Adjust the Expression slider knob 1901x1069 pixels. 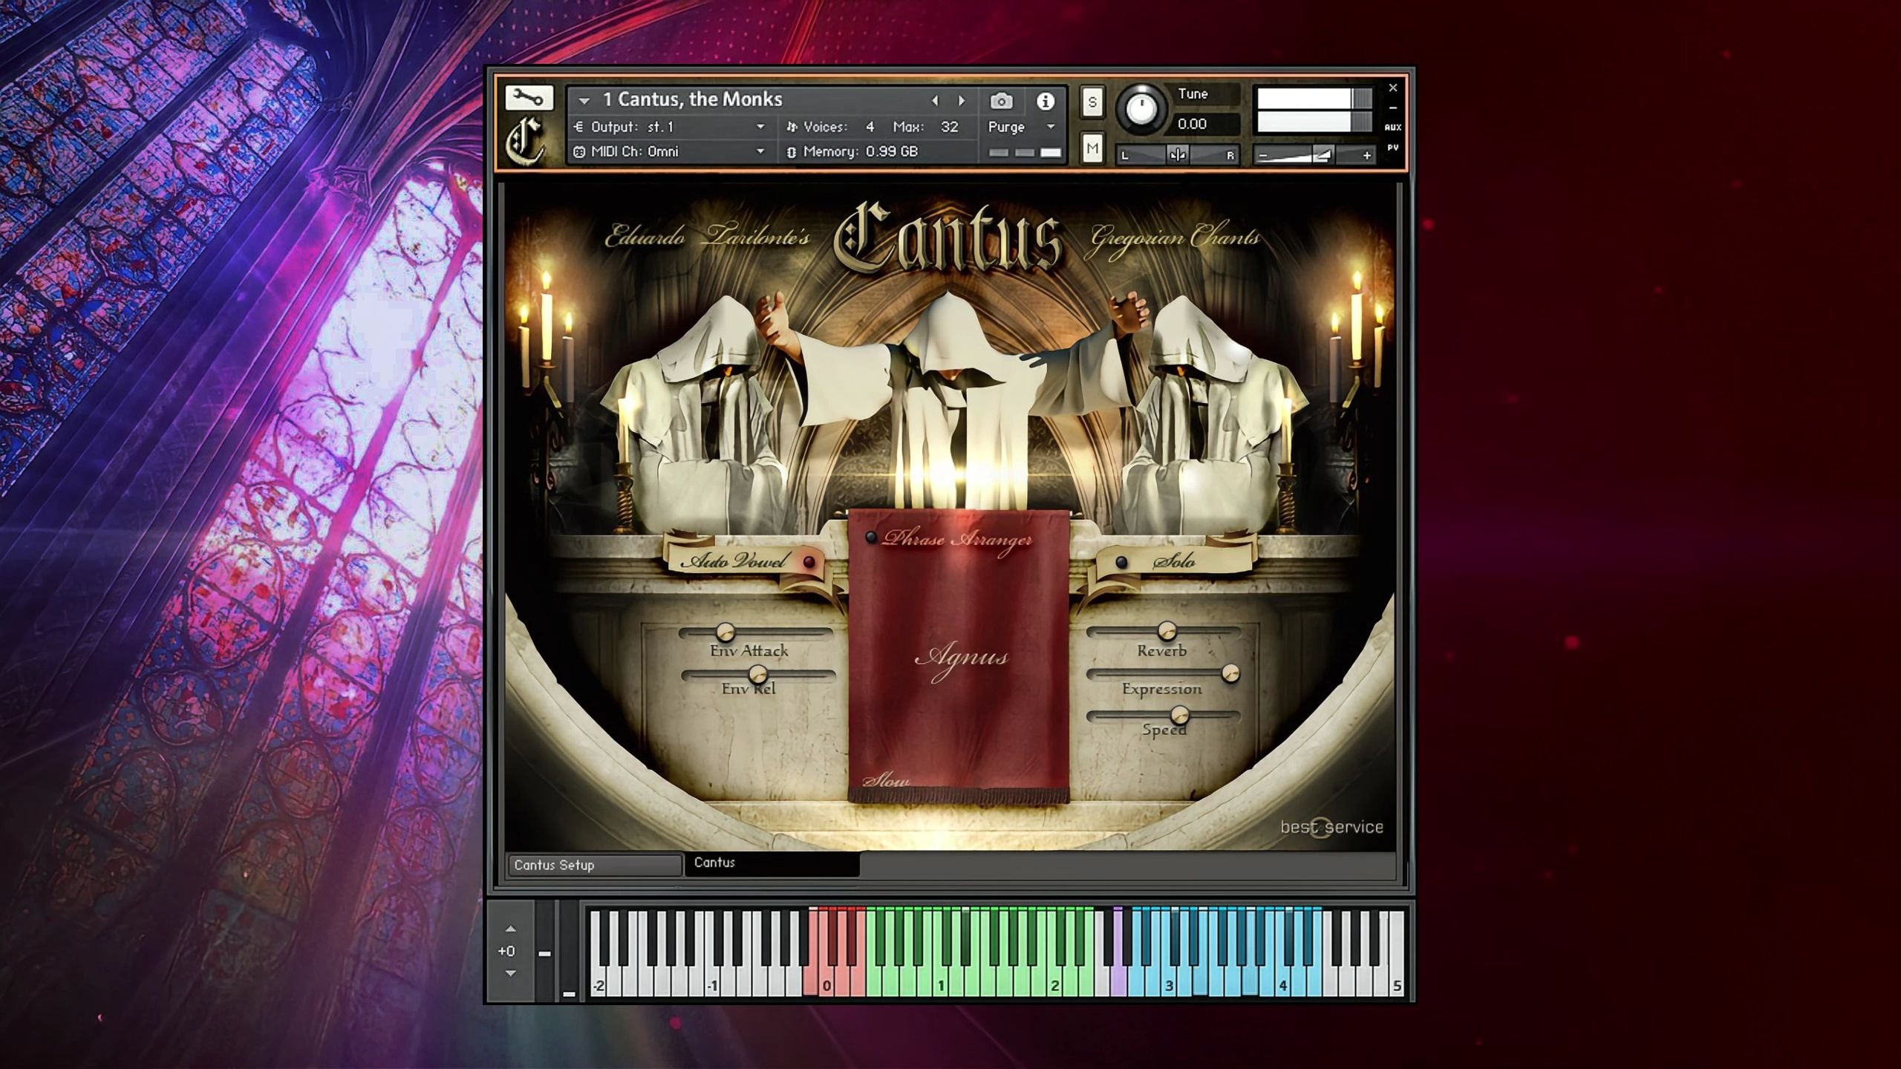point(1230,673)
